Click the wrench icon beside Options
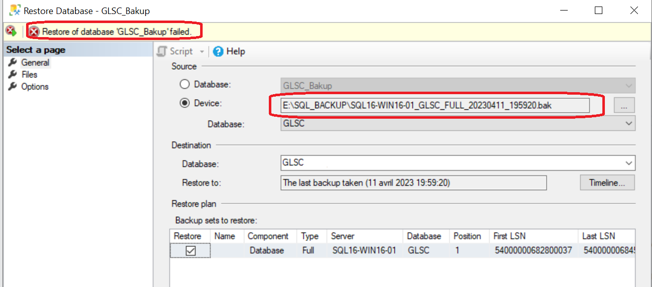 [x=13, y=87]
